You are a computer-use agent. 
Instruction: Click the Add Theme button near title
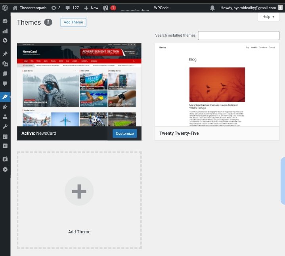click(x=73, y=22)
